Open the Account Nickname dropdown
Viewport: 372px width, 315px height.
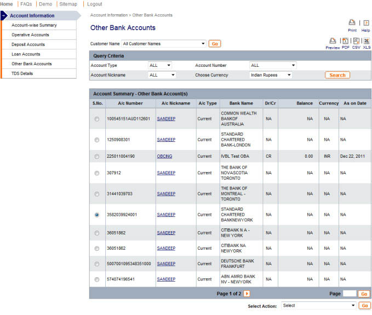coord(162,75)
